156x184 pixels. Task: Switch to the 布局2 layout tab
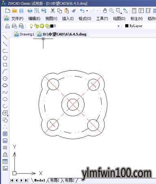pyautogui.click(x=69, y=180)
